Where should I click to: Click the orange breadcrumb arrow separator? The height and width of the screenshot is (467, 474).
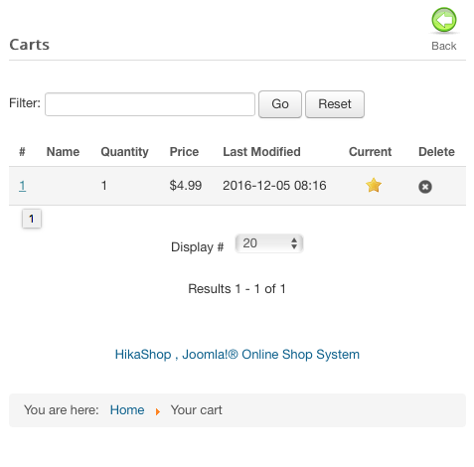[158, 411]
